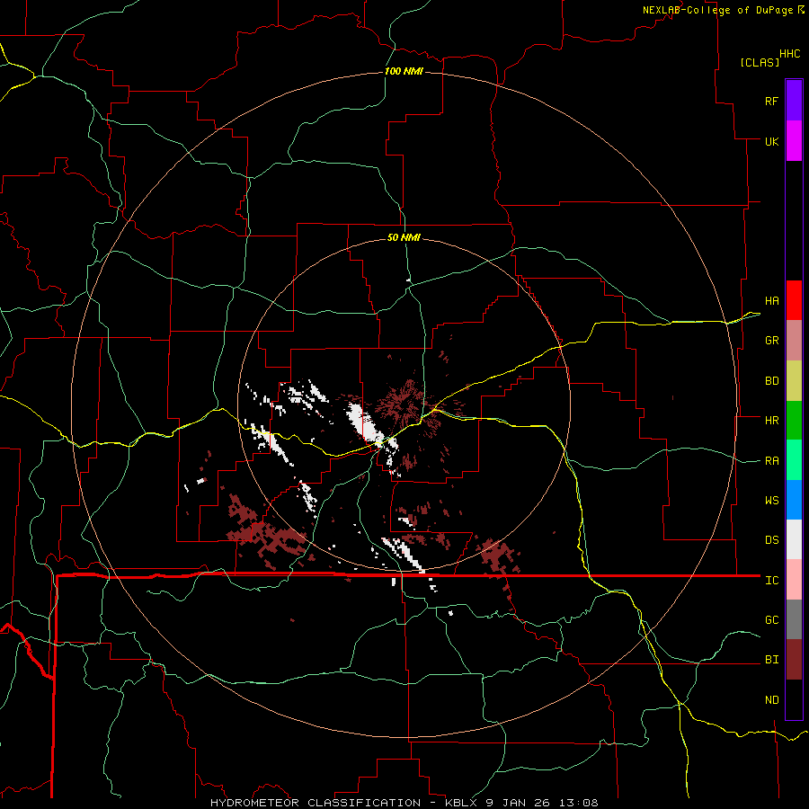Click the BD yellow legend swatch
809x809 pixels.
[x=794, y=381]
